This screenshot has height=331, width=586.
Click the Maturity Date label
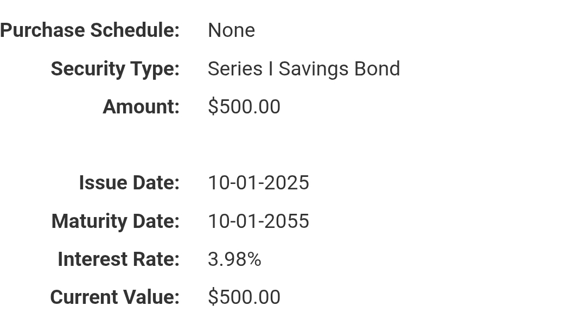(114, 221)
